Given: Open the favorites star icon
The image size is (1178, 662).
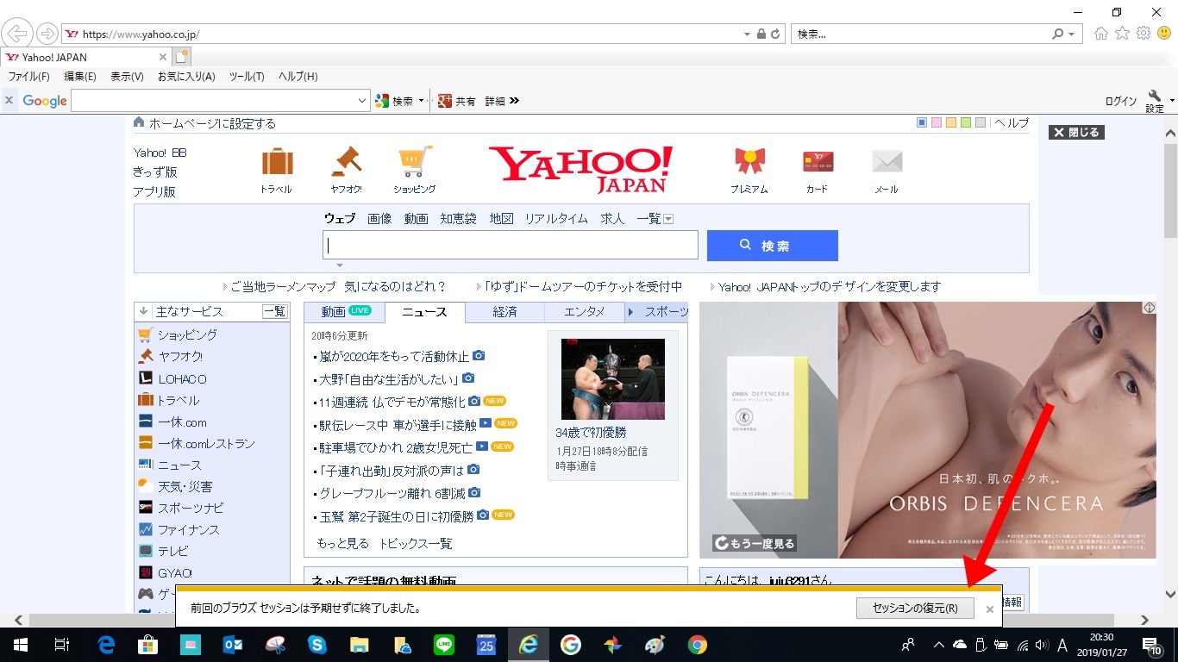Looking at the screenshot, I should (x=1122, y=34).
